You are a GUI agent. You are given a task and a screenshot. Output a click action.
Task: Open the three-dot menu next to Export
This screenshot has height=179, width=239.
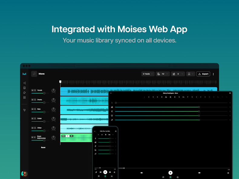coord(213,74)
